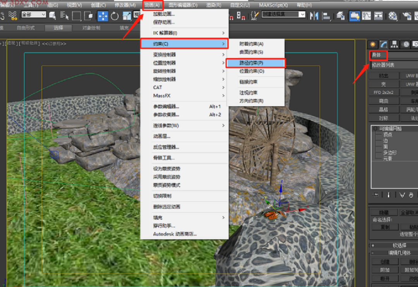Open the 修改器(M) menu
The image size is (418, 287).
click(x=125, y=5)
